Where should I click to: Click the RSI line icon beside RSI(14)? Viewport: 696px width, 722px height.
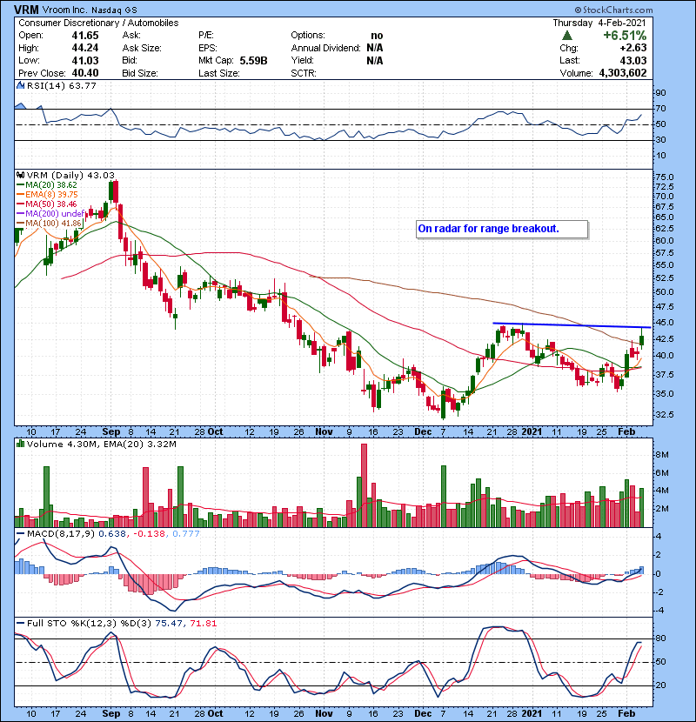(20, 85)
